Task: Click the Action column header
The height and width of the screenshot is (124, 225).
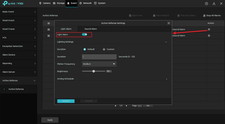Action: (211, 23)
